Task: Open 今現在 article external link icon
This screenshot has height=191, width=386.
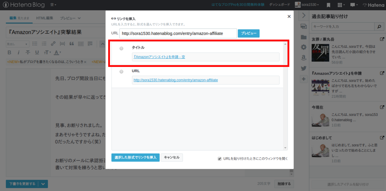Action: point(382,107)
